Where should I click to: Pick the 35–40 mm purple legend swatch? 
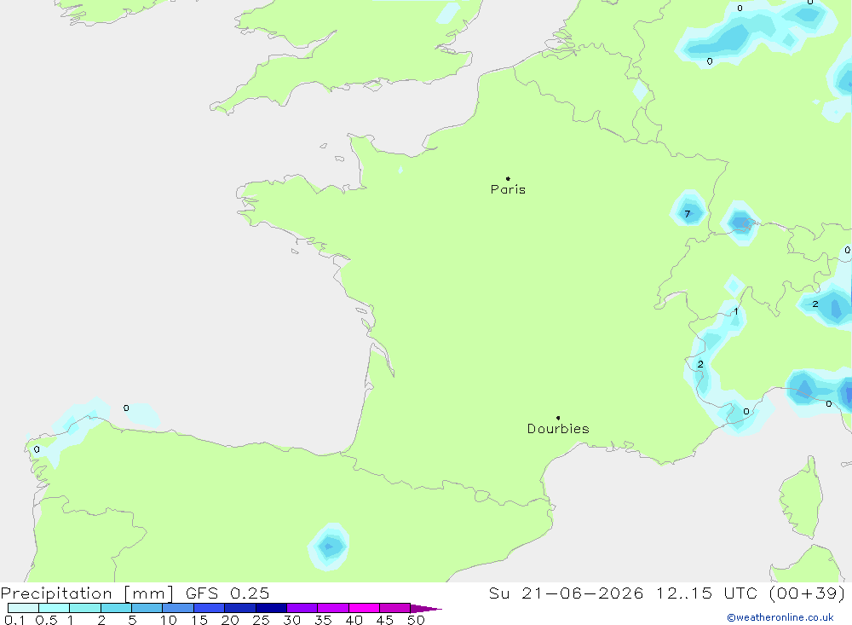pos(333,608)
